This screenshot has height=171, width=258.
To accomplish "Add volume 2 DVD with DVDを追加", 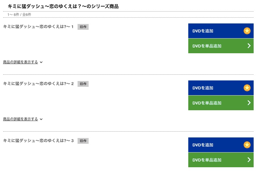I will pos(221,88).
